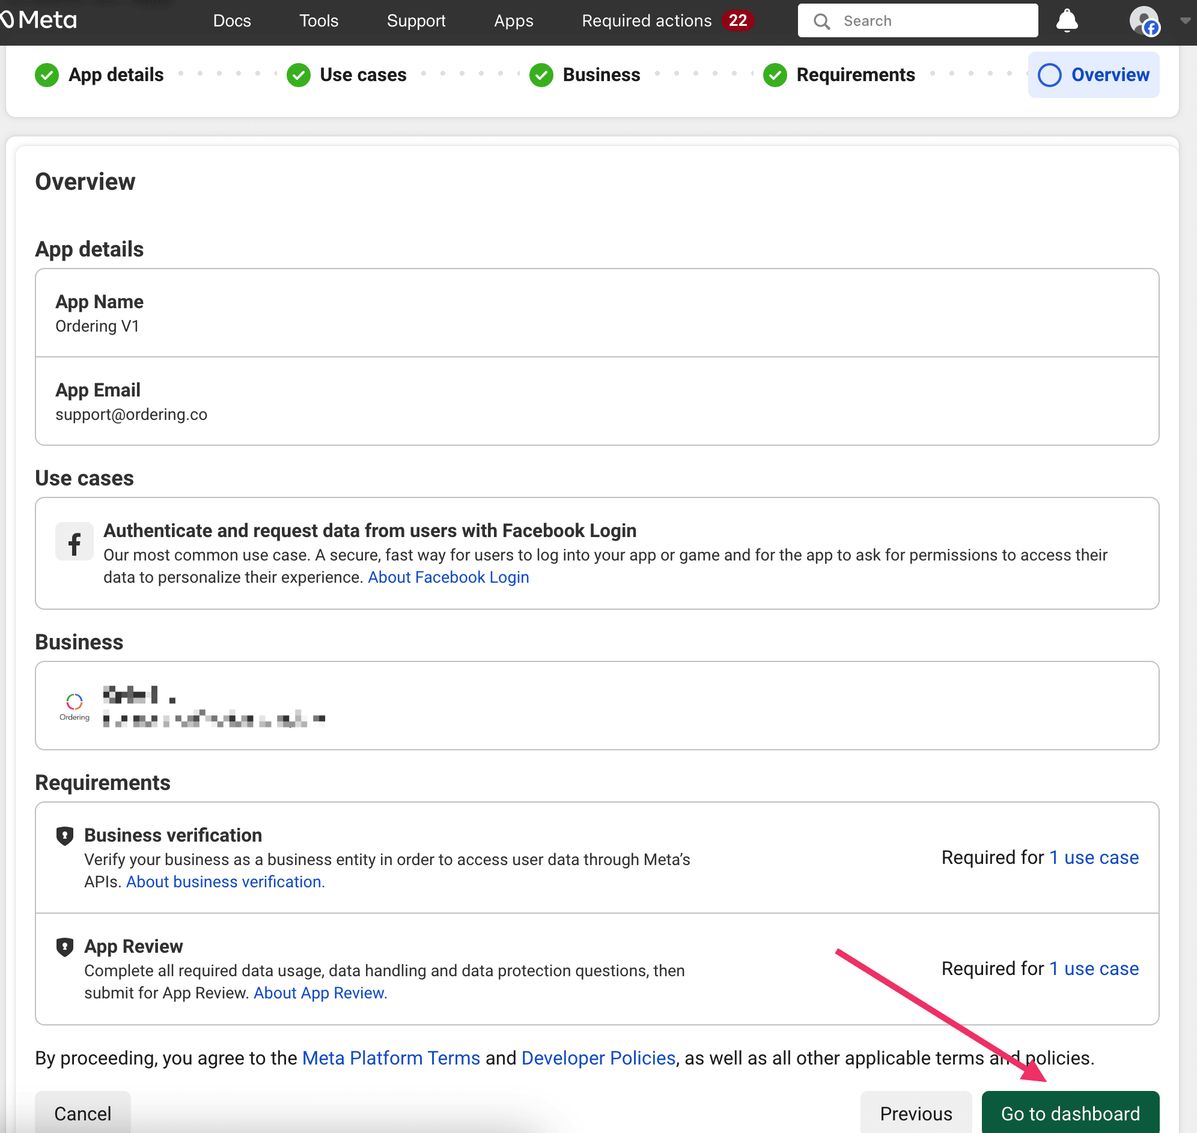Click the Business verification heading
Image resolution: width=1197 pixels, height=1133 pixels.
coord(173,835)
